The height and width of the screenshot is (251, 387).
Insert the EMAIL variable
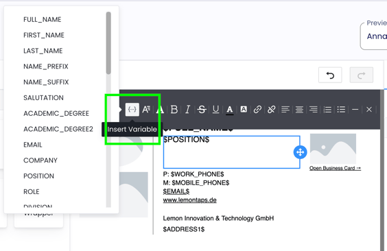click(x=33, y=145)
